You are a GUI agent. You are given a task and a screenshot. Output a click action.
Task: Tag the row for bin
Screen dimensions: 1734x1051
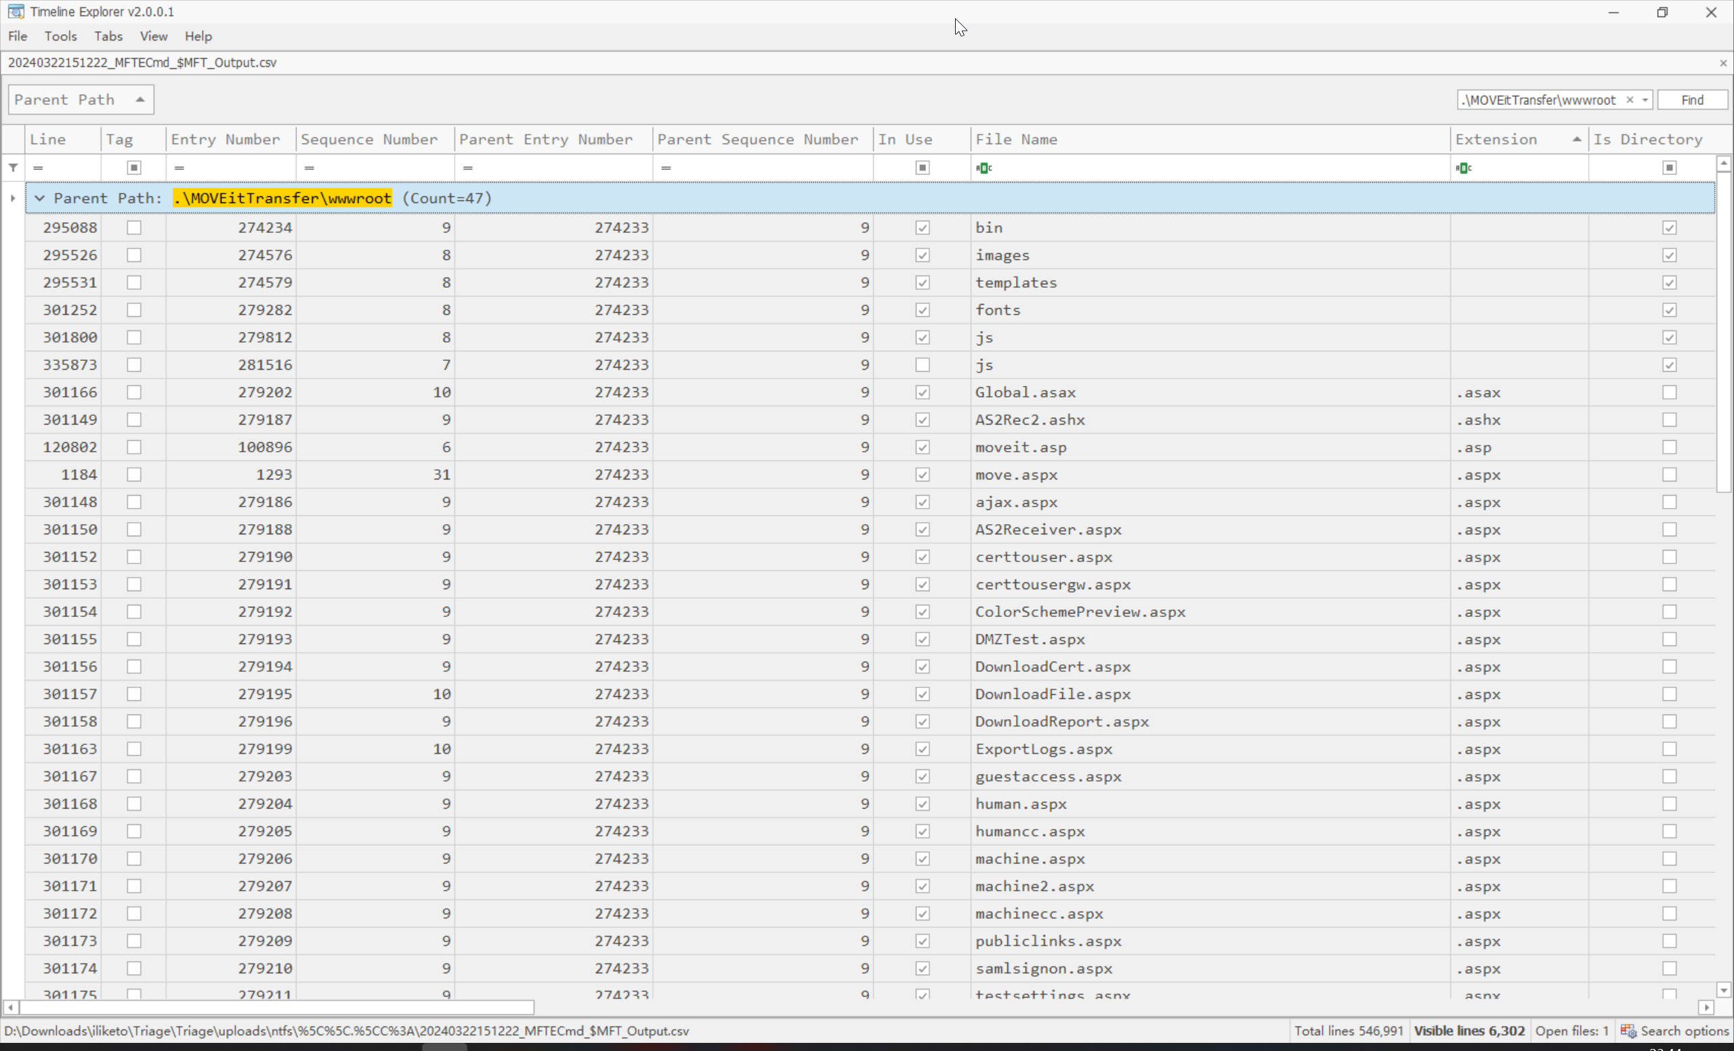coord(133,228)
